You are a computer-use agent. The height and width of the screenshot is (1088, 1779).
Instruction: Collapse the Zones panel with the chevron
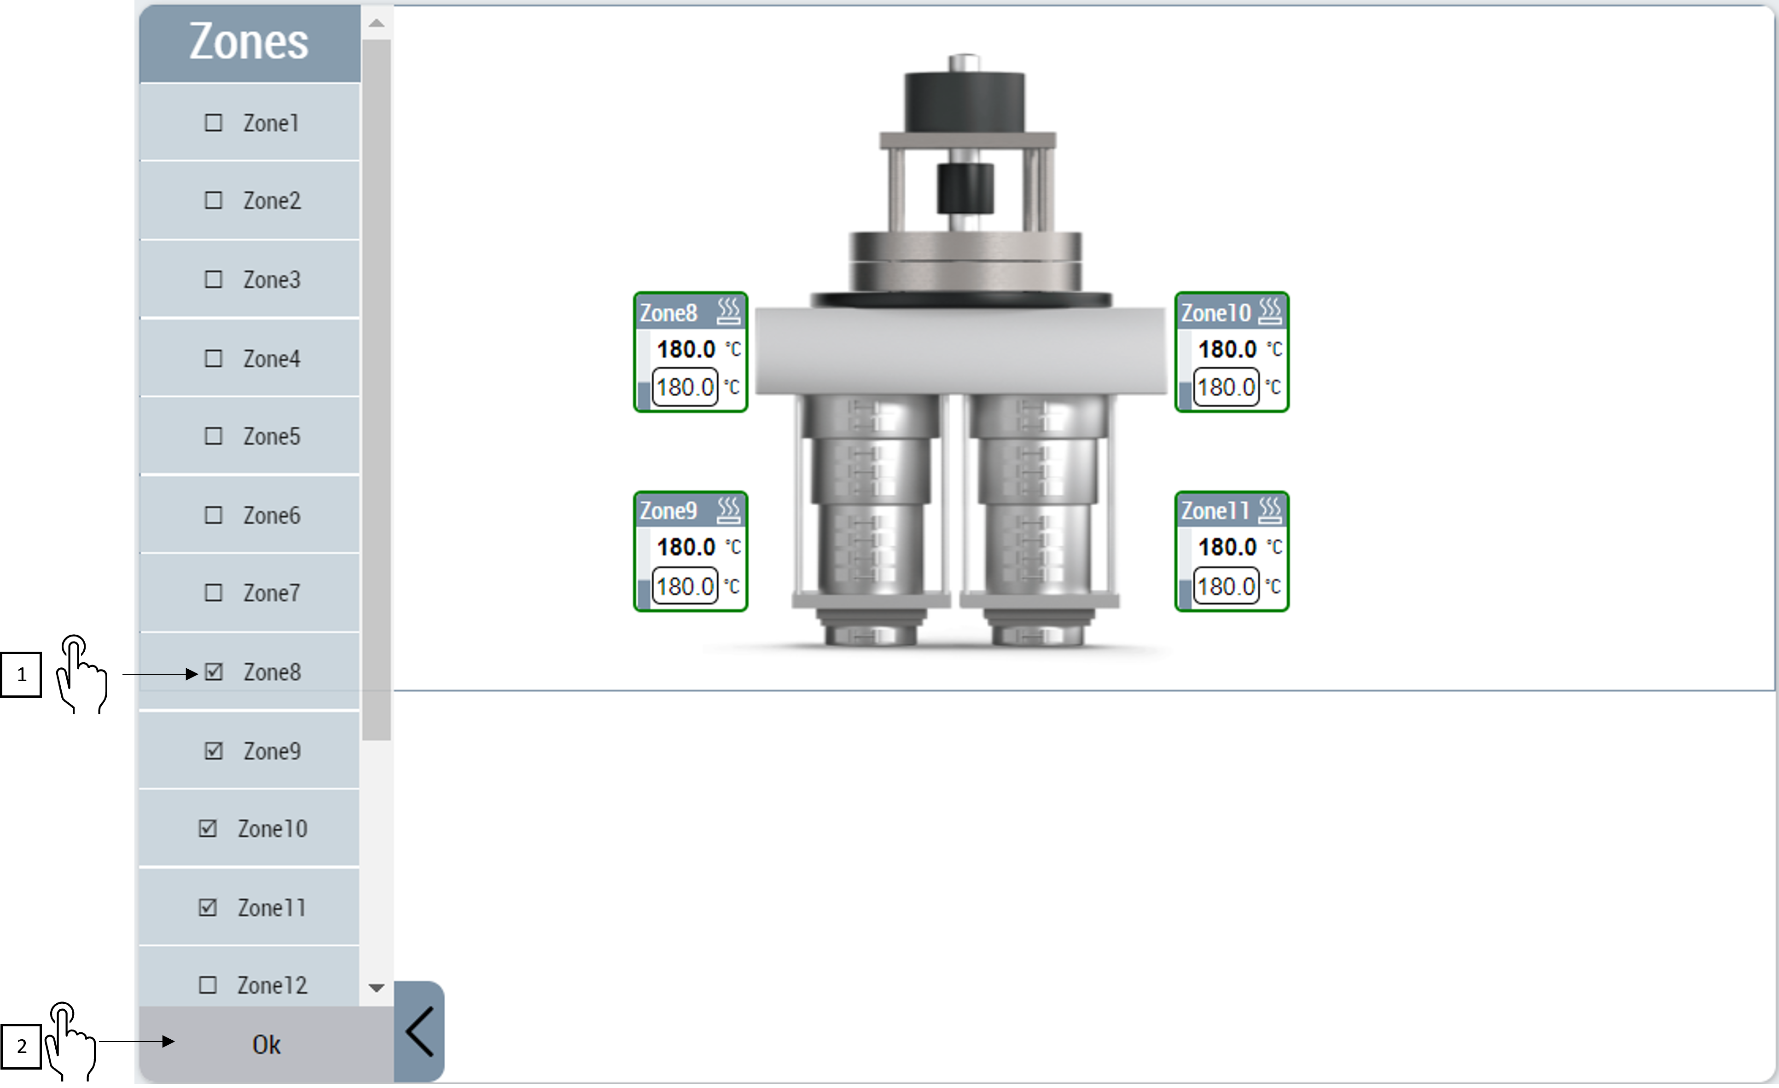click(419, 1032)
